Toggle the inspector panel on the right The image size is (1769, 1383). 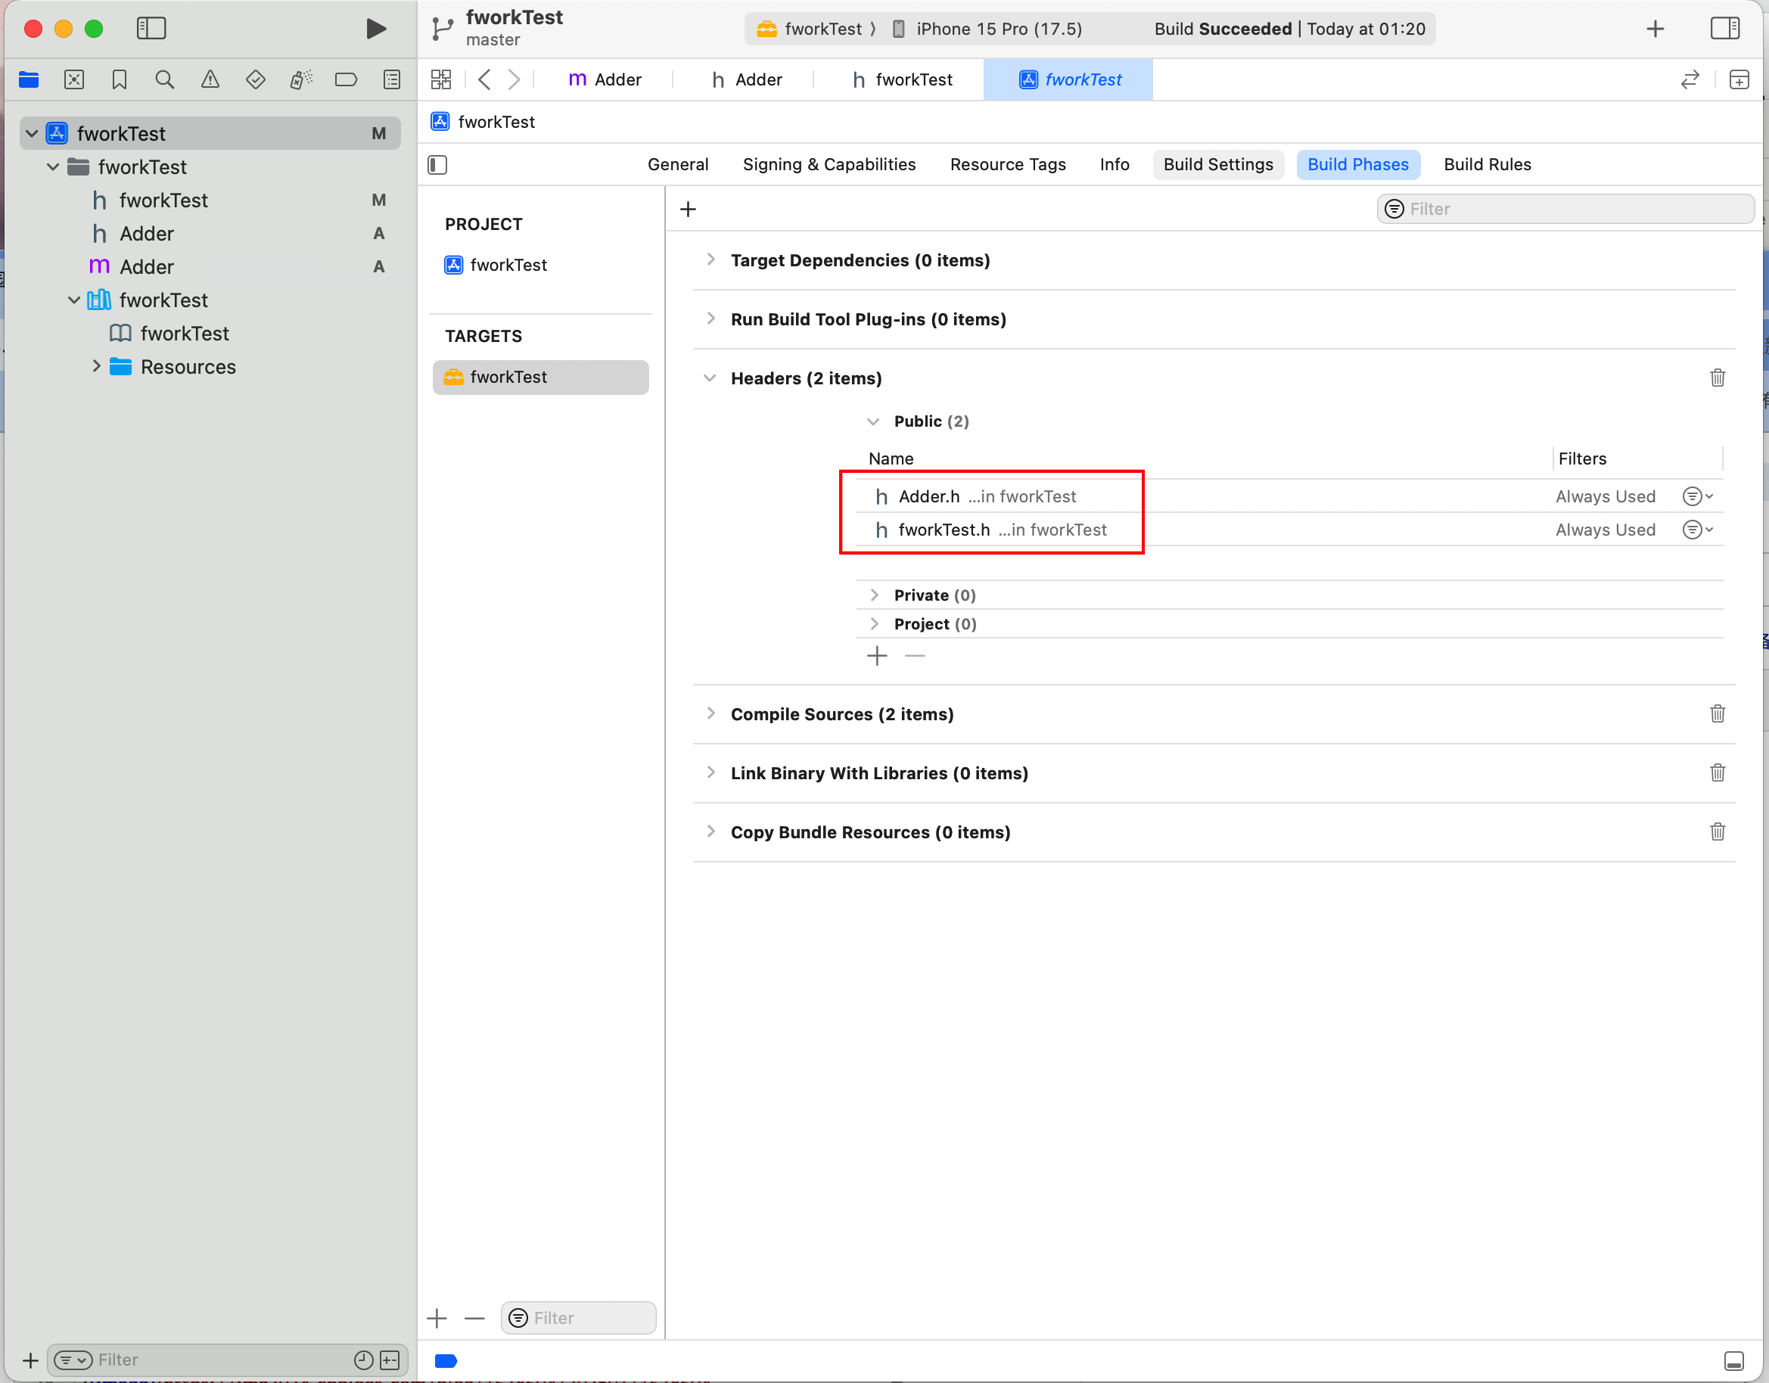point(1724,30)
